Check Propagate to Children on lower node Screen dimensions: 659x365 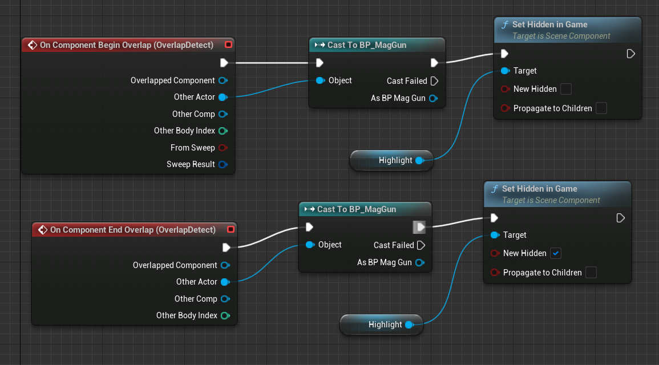[591, 273]
